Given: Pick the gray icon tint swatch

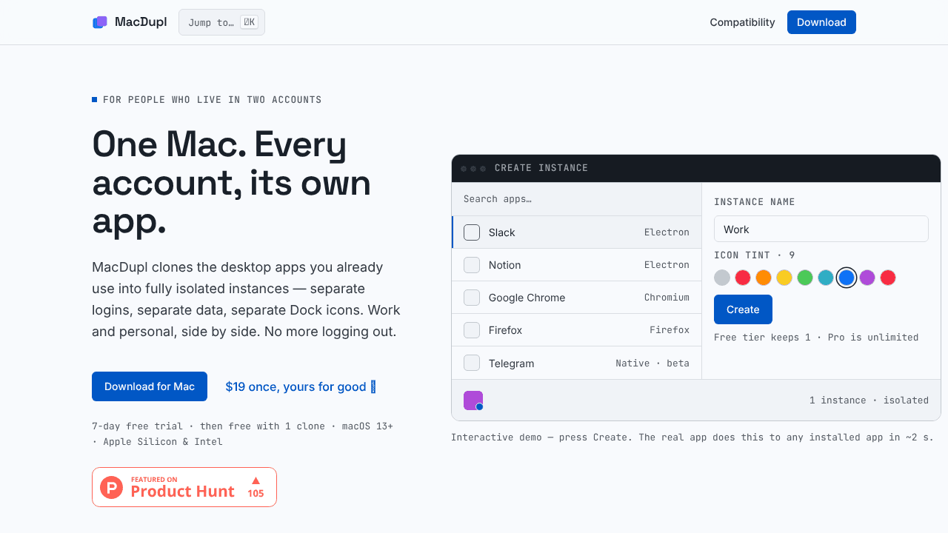Looking at the screenshot, I should [722, 278].
